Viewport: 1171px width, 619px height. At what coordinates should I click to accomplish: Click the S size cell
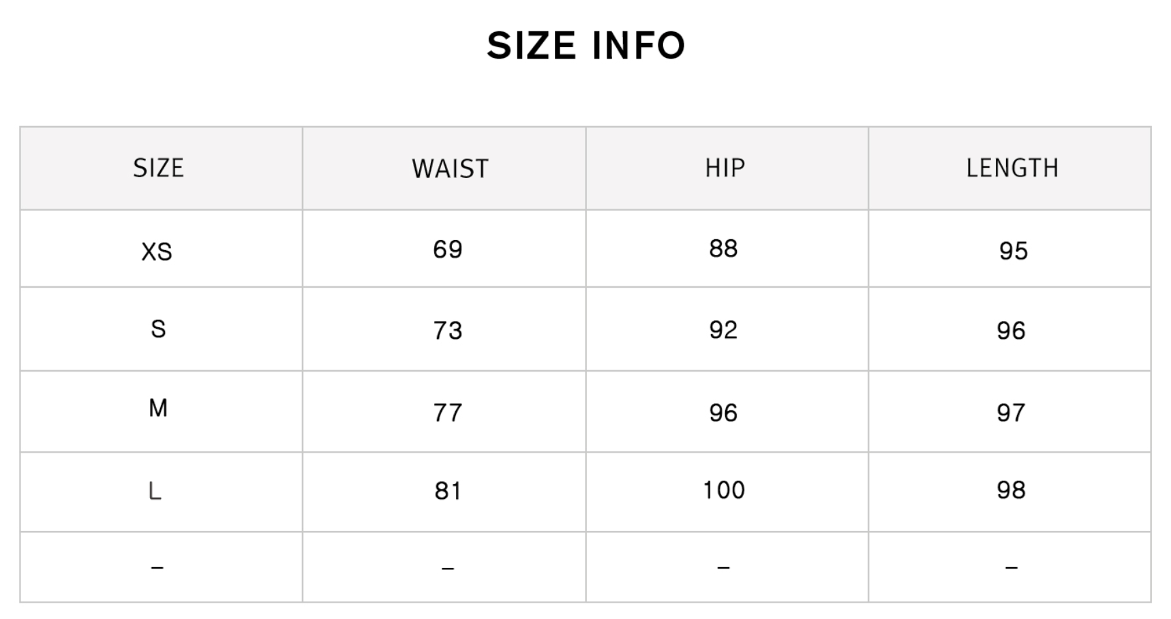[x=158, y=329]
